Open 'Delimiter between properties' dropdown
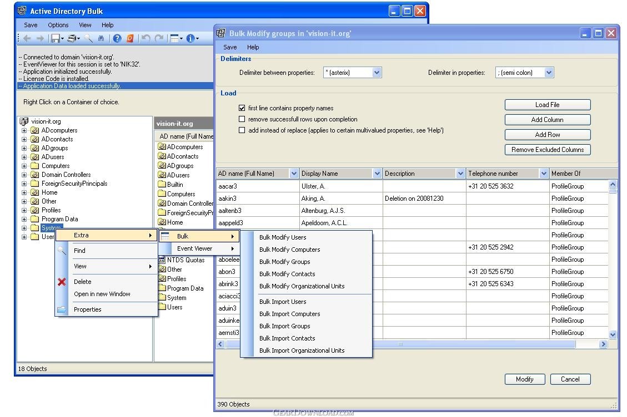The height and width of the screenshot is (417, 627). (x=377, y=73)
